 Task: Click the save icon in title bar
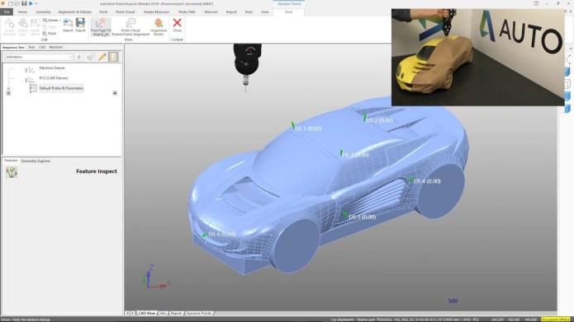(x=24, y=3)
